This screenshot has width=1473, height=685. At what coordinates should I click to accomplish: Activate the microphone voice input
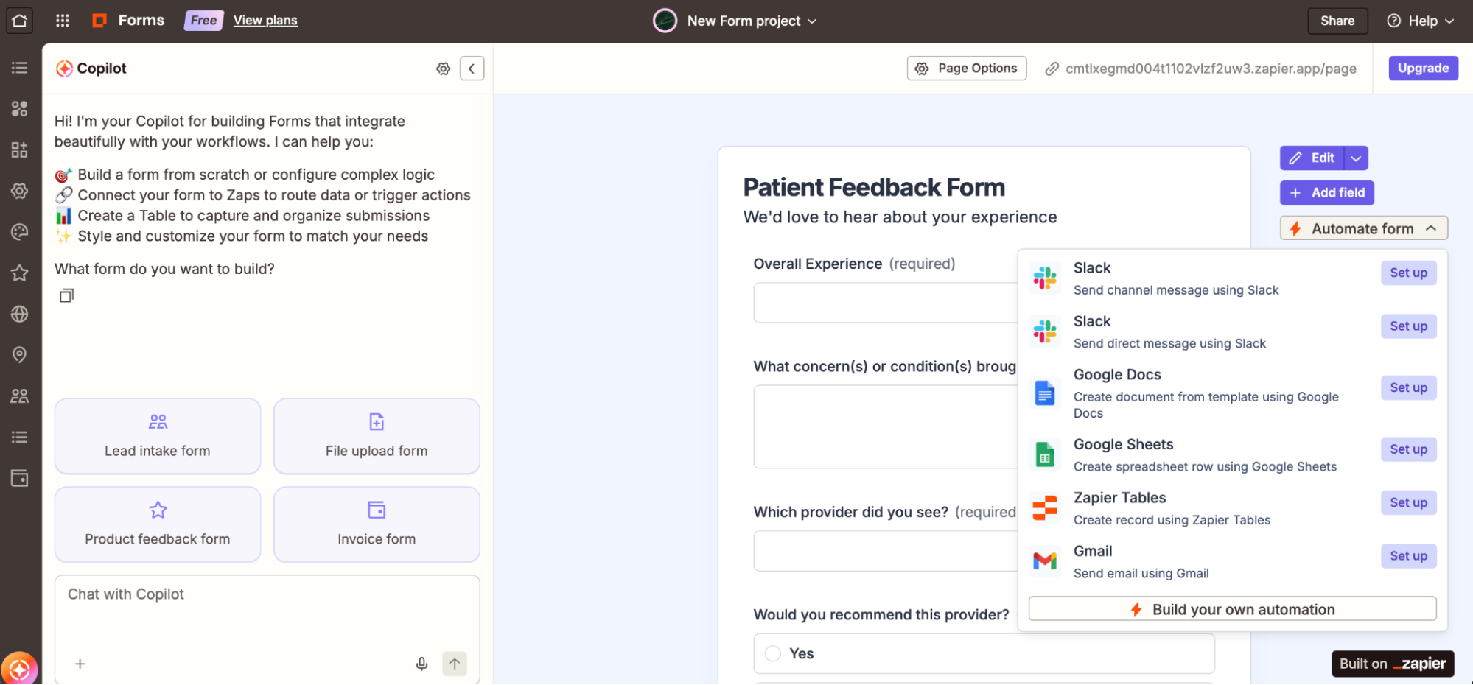[421, 664]
